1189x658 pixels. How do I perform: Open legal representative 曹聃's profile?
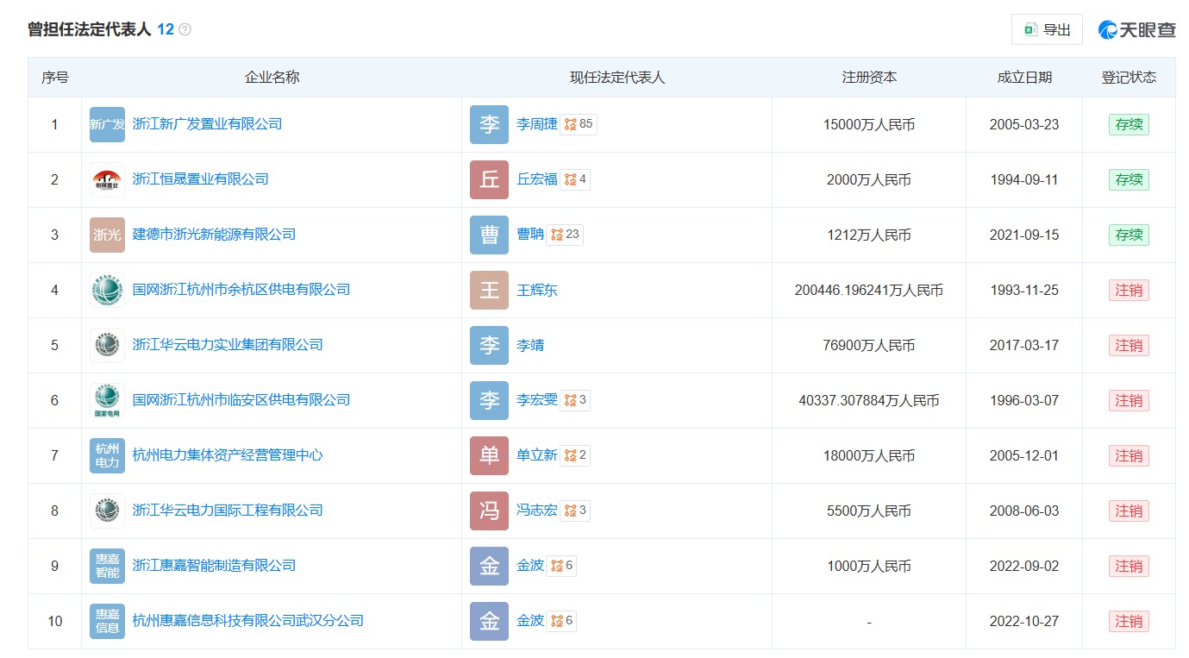[530, 235]
